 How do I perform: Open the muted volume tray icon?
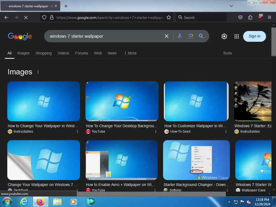249,202
